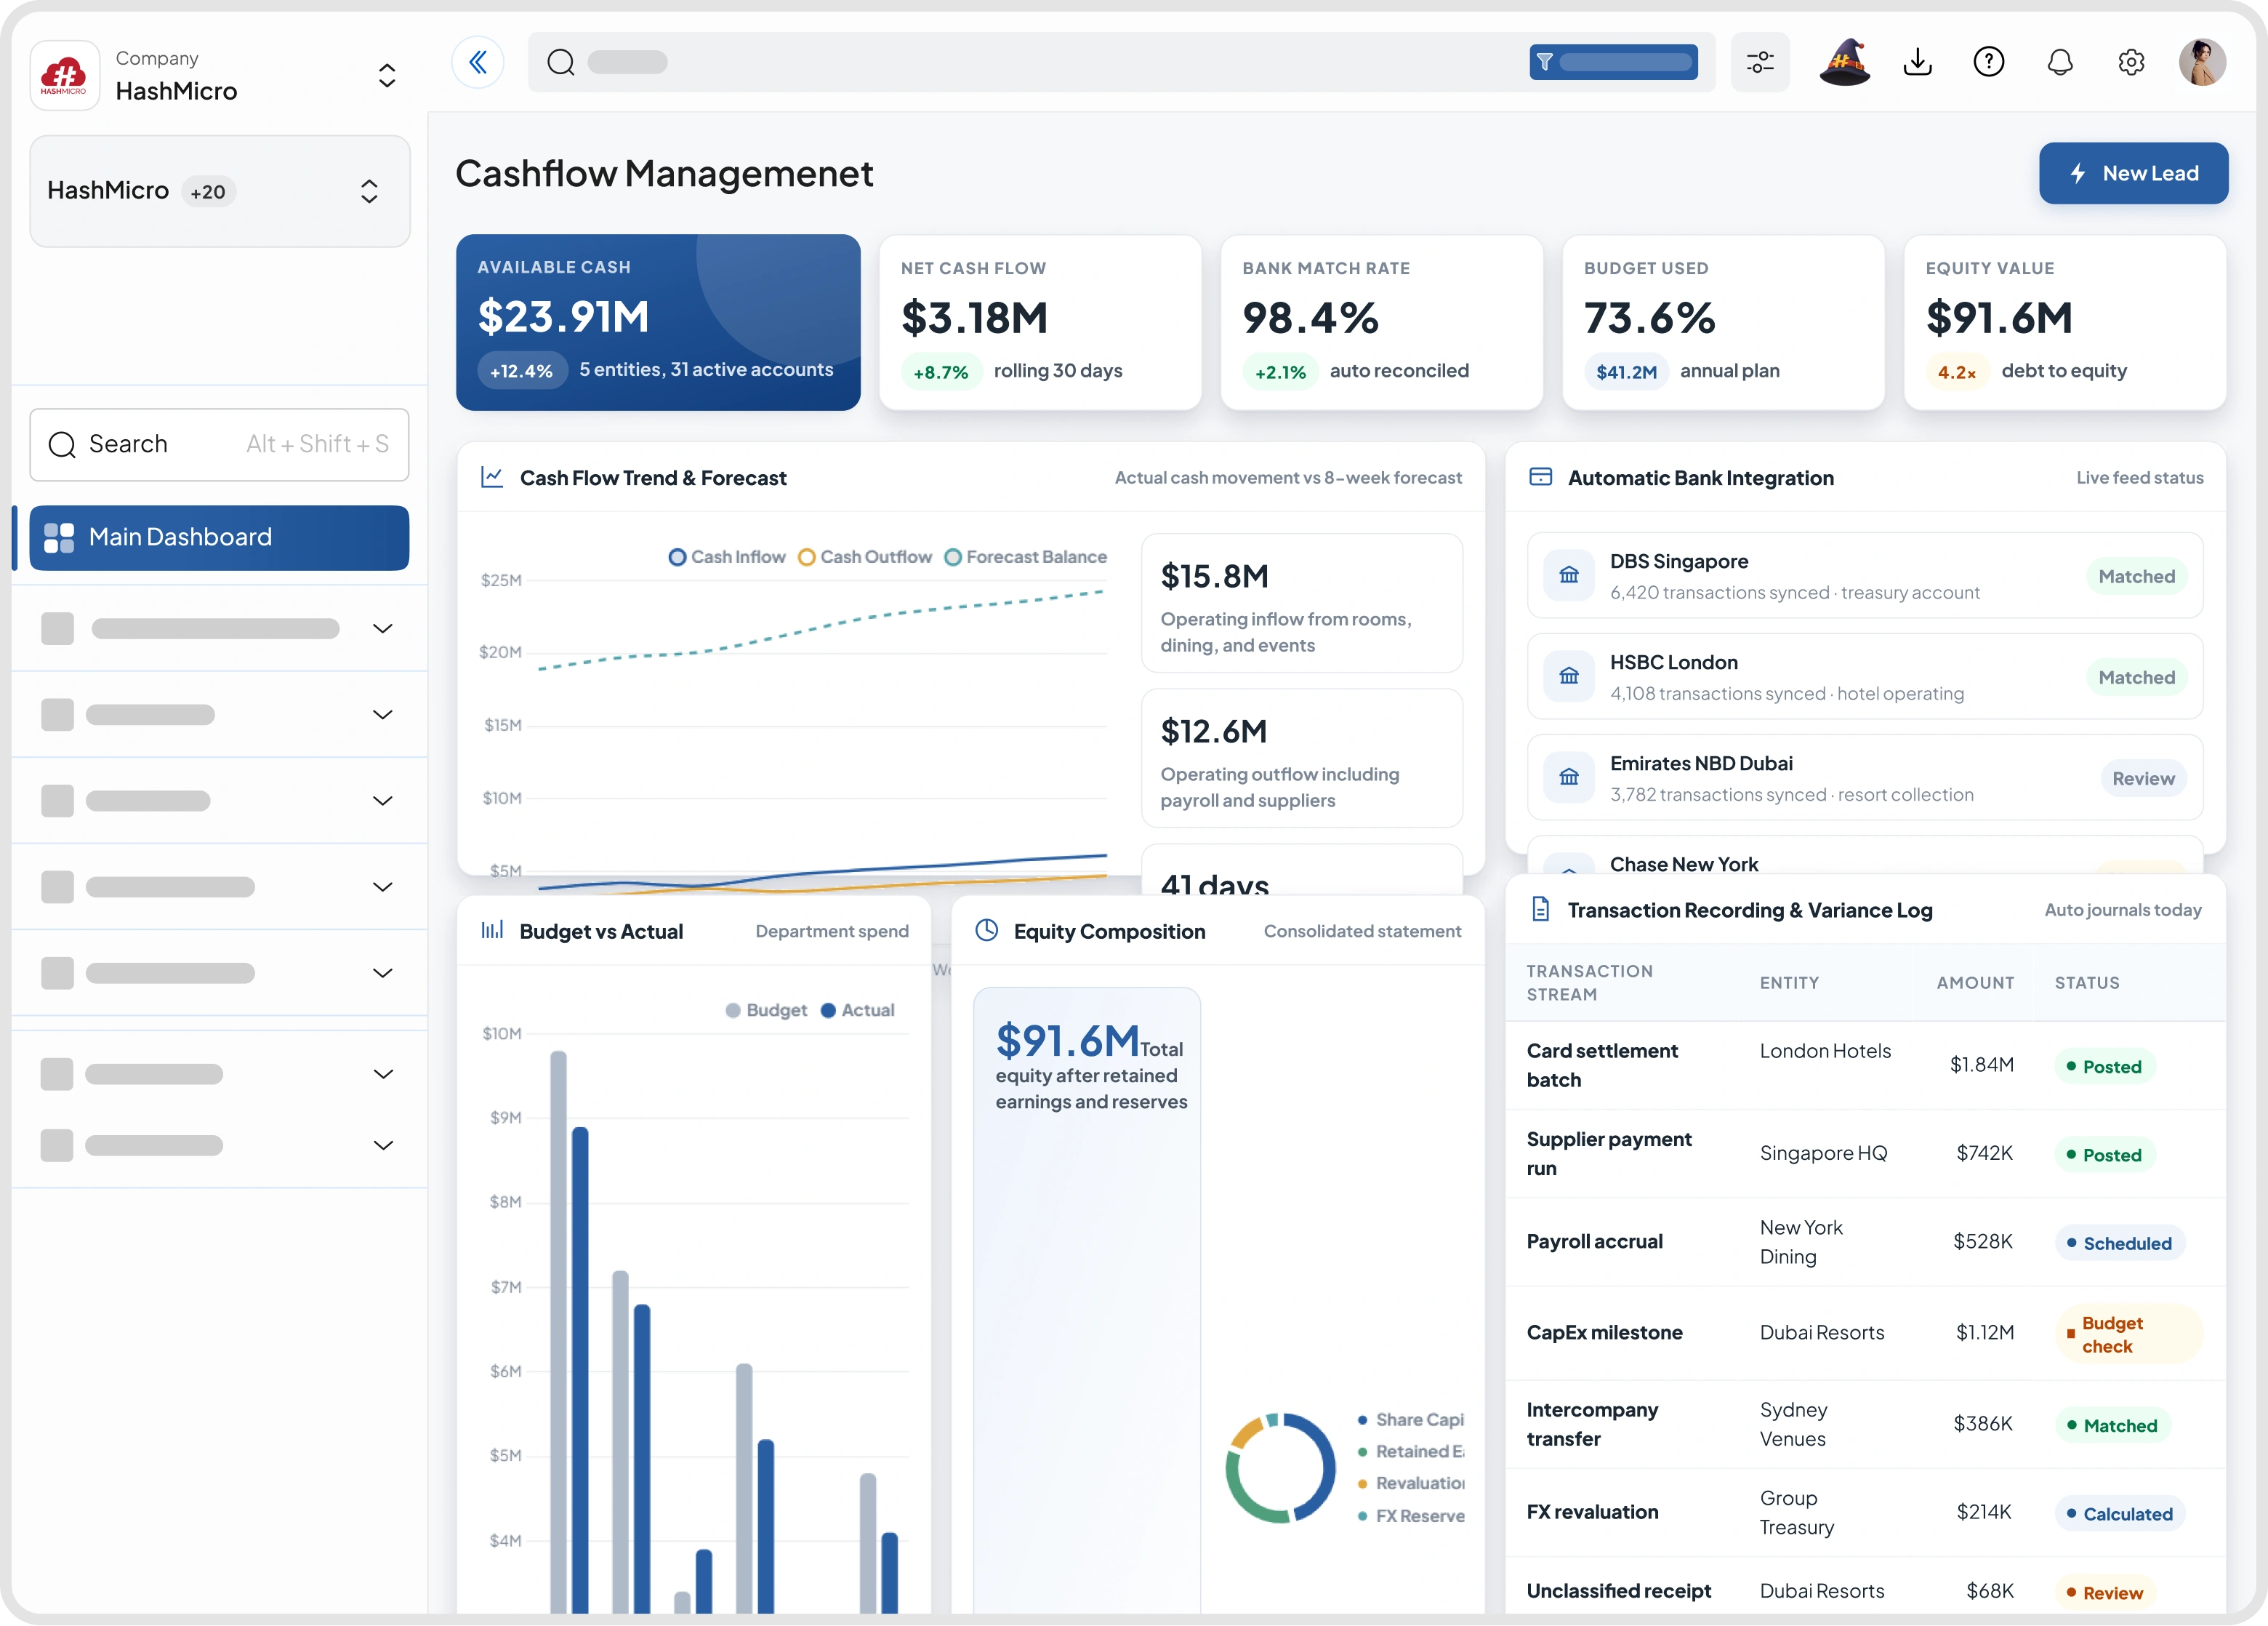The height and width of the screenshot is (1626, 2268).
Task: Click the Automatic Bank Integration card icon
Action: (1541, 477)
